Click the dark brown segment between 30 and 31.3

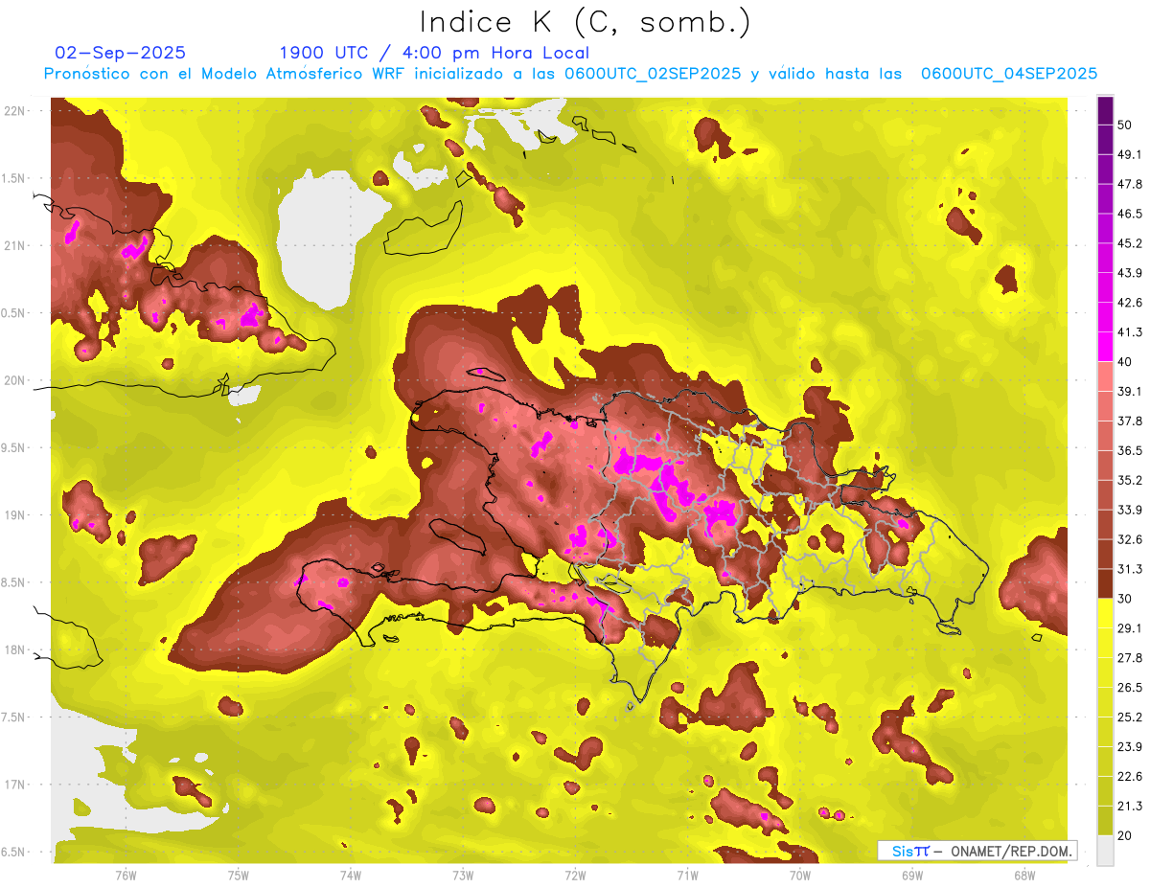[x=1105, y=583]
